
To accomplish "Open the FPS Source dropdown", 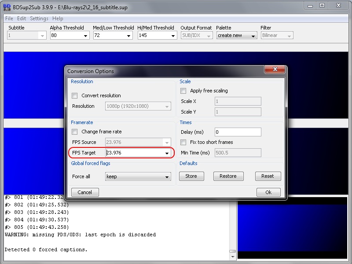I will [x=138, y=142].
